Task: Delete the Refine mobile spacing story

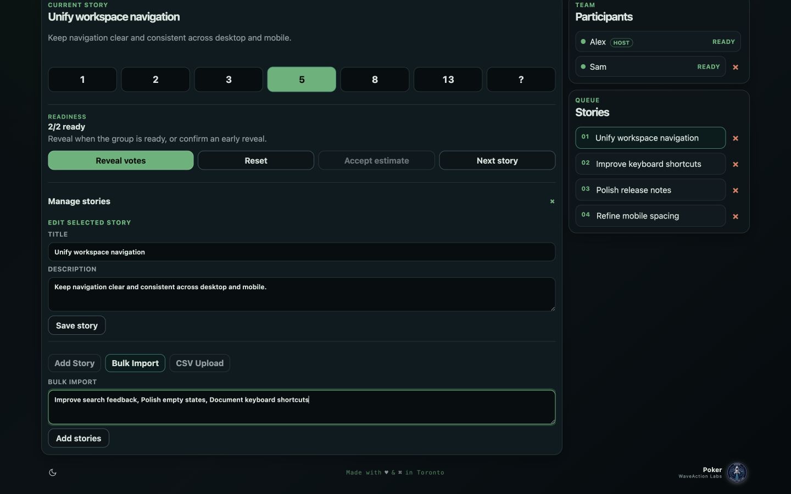Action: tap(736, 216)
